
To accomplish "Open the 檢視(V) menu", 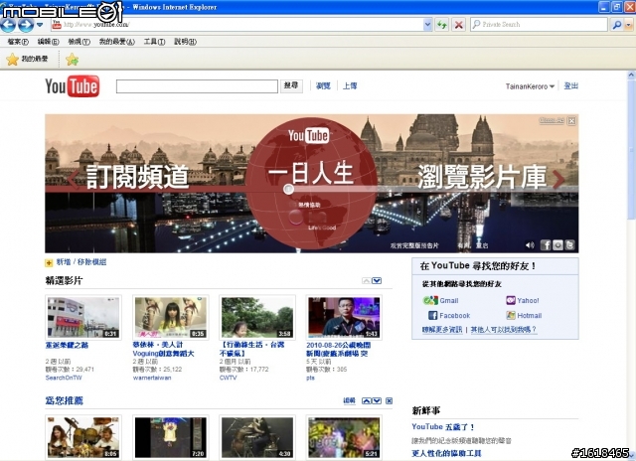I will 79,42.
